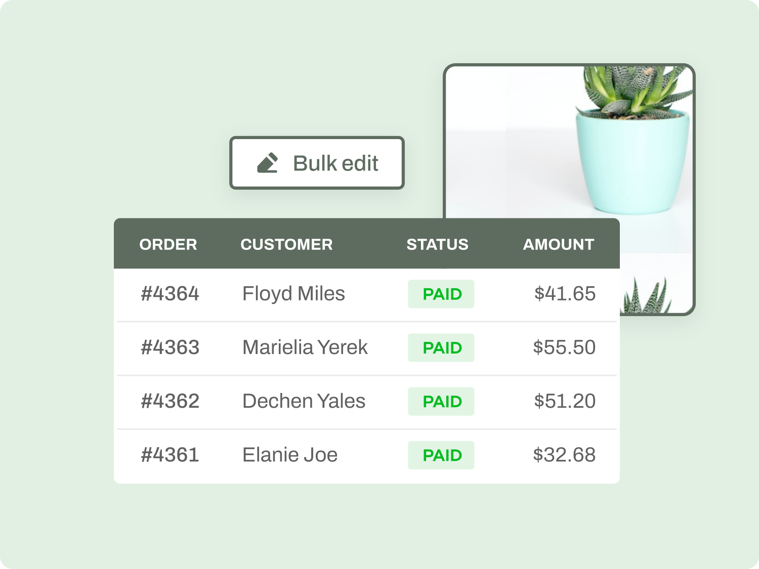
Task: Select customer Floyd Miles
Action: click(293, 294)
